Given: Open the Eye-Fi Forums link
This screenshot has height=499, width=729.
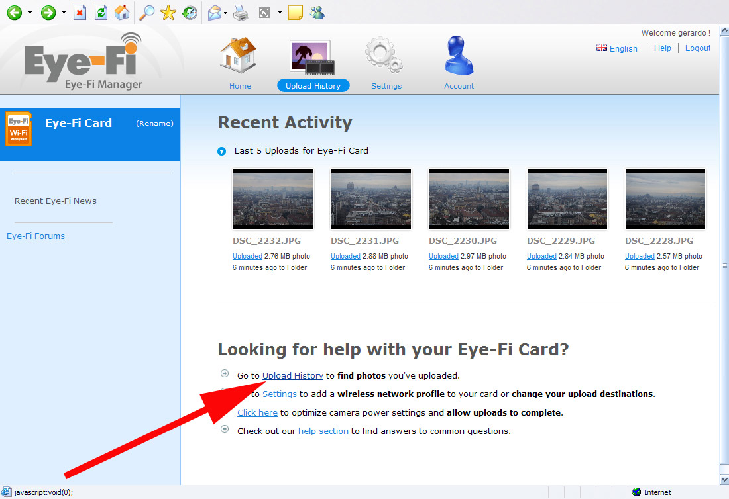Looking at the screenshot, I should click(36, 236).
